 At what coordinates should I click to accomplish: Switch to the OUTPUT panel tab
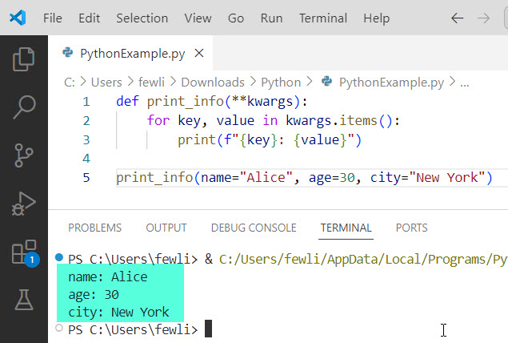(166, 228)
